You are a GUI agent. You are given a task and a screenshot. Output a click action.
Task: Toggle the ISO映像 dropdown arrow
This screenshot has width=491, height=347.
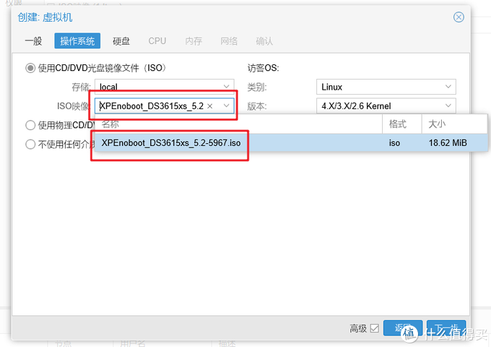point(227,106)
